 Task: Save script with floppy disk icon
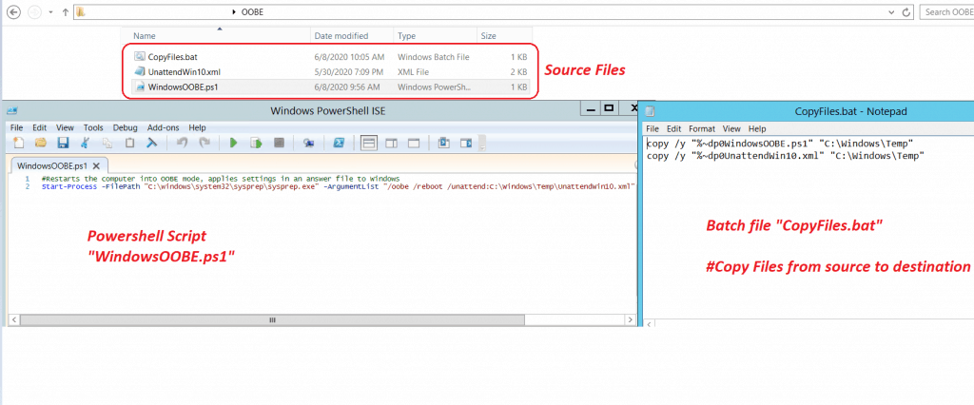point(63,143)
